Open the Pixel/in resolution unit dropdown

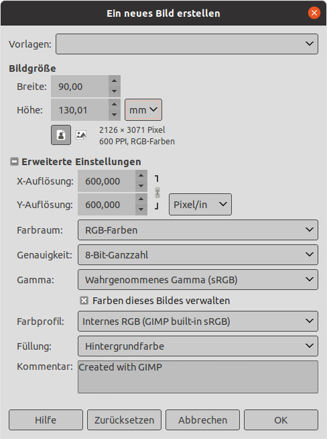[200, 204]
